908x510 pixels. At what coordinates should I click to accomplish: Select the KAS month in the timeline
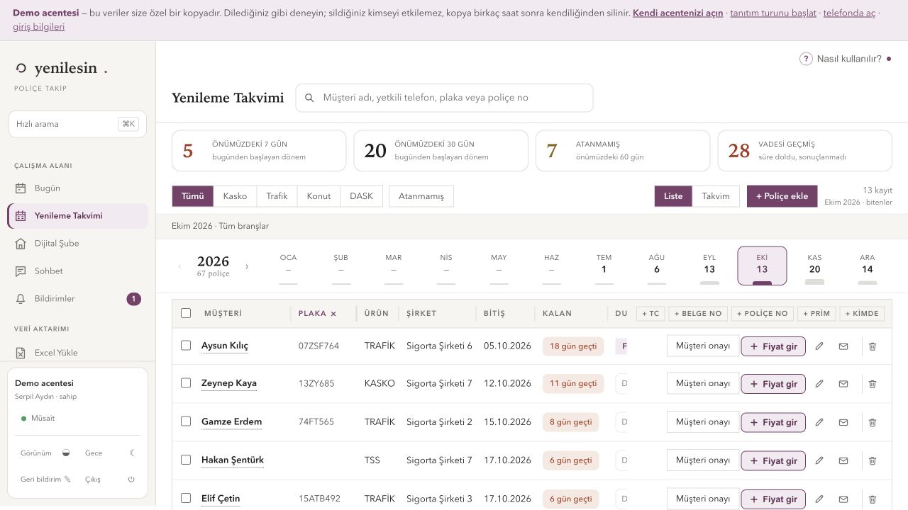pyautogui.click(x=814, y=266)
